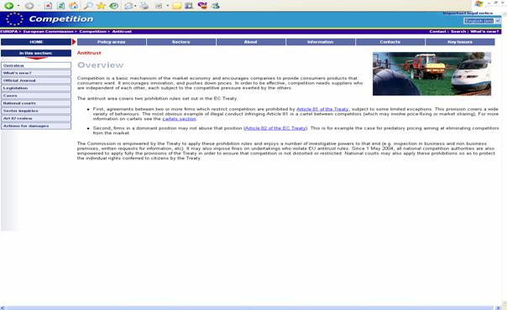This screenshot has width=507, height=310.
Task: Open Legislation in the section sidebar
Action: click(x=36, y=88)
